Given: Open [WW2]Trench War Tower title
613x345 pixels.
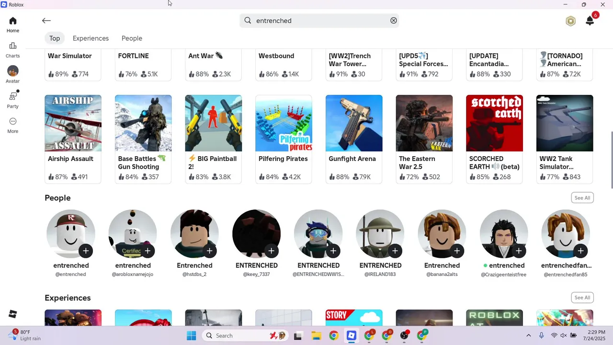Looking at the screenshot, I should [350, 60].
